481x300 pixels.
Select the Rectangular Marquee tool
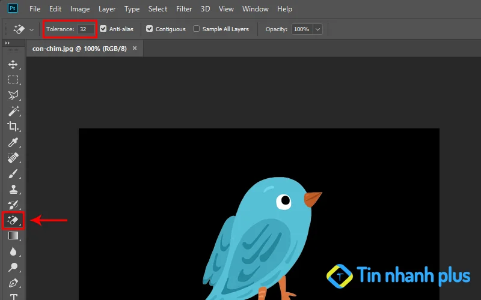13,80
